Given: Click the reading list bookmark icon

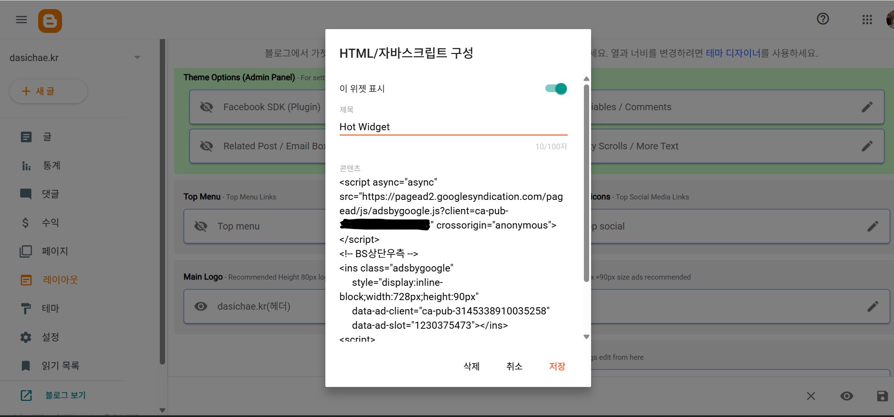Looking at the screenshot, I should pos(26,366).
